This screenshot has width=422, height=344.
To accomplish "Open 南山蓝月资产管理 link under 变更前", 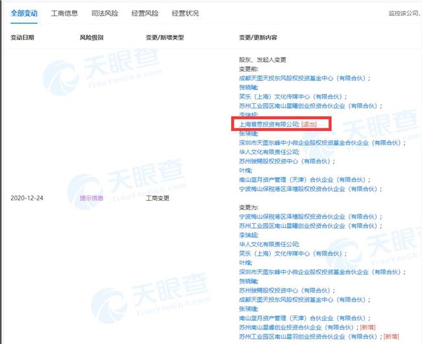I will [x=303, y=179].
